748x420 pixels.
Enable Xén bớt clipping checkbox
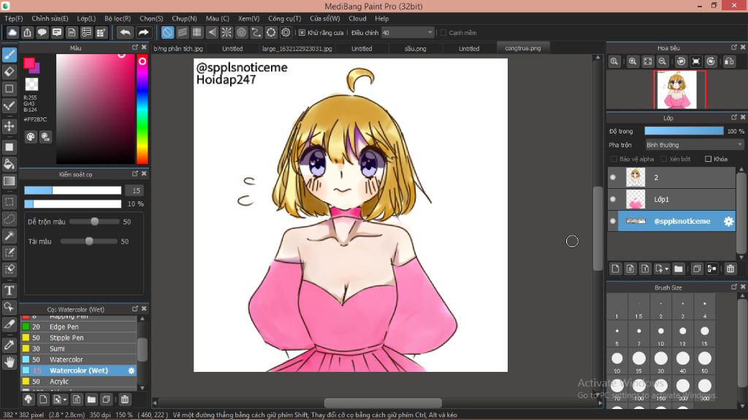coord(663,159)
